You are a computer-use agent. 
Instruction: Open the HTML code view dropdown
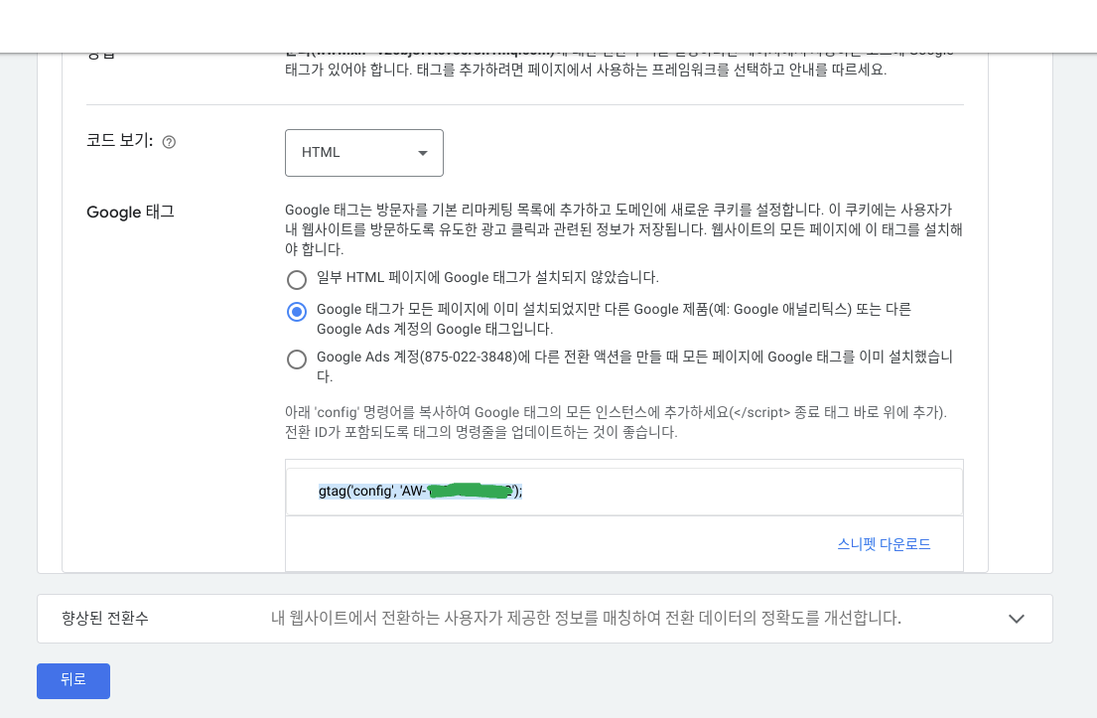pos(363,153)
